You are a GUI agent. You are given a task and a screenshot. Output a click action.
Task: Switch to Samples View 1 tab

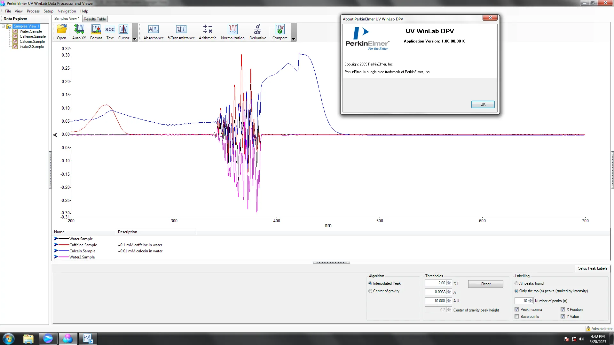coord(67,19)
